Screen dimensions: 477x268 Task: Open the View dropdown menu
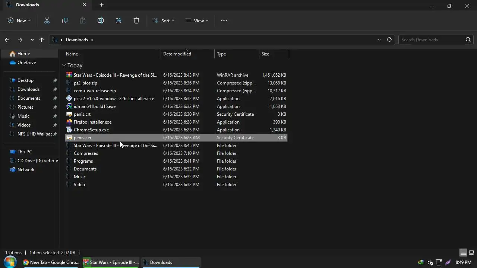point(197,21)
